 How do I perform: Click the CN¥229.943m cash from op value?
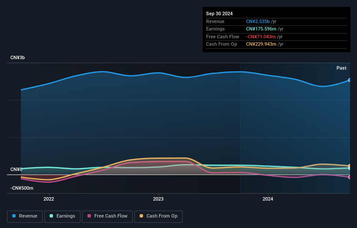tap(261, 44)
